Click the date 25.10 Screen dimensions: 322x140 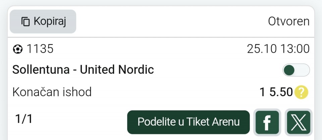point(262,49)
